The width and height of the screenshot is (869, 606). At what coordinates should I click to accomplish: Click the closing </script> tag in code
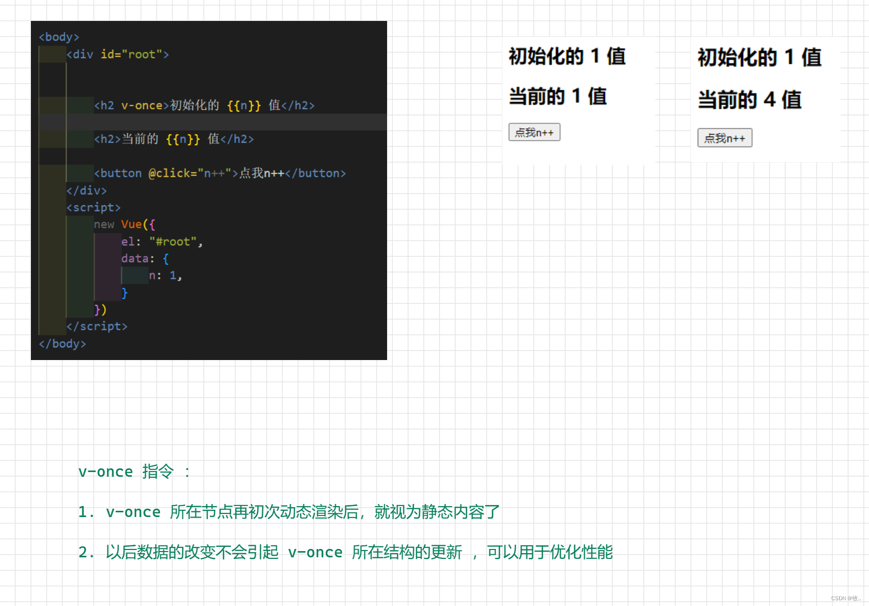tap(97, 327)
